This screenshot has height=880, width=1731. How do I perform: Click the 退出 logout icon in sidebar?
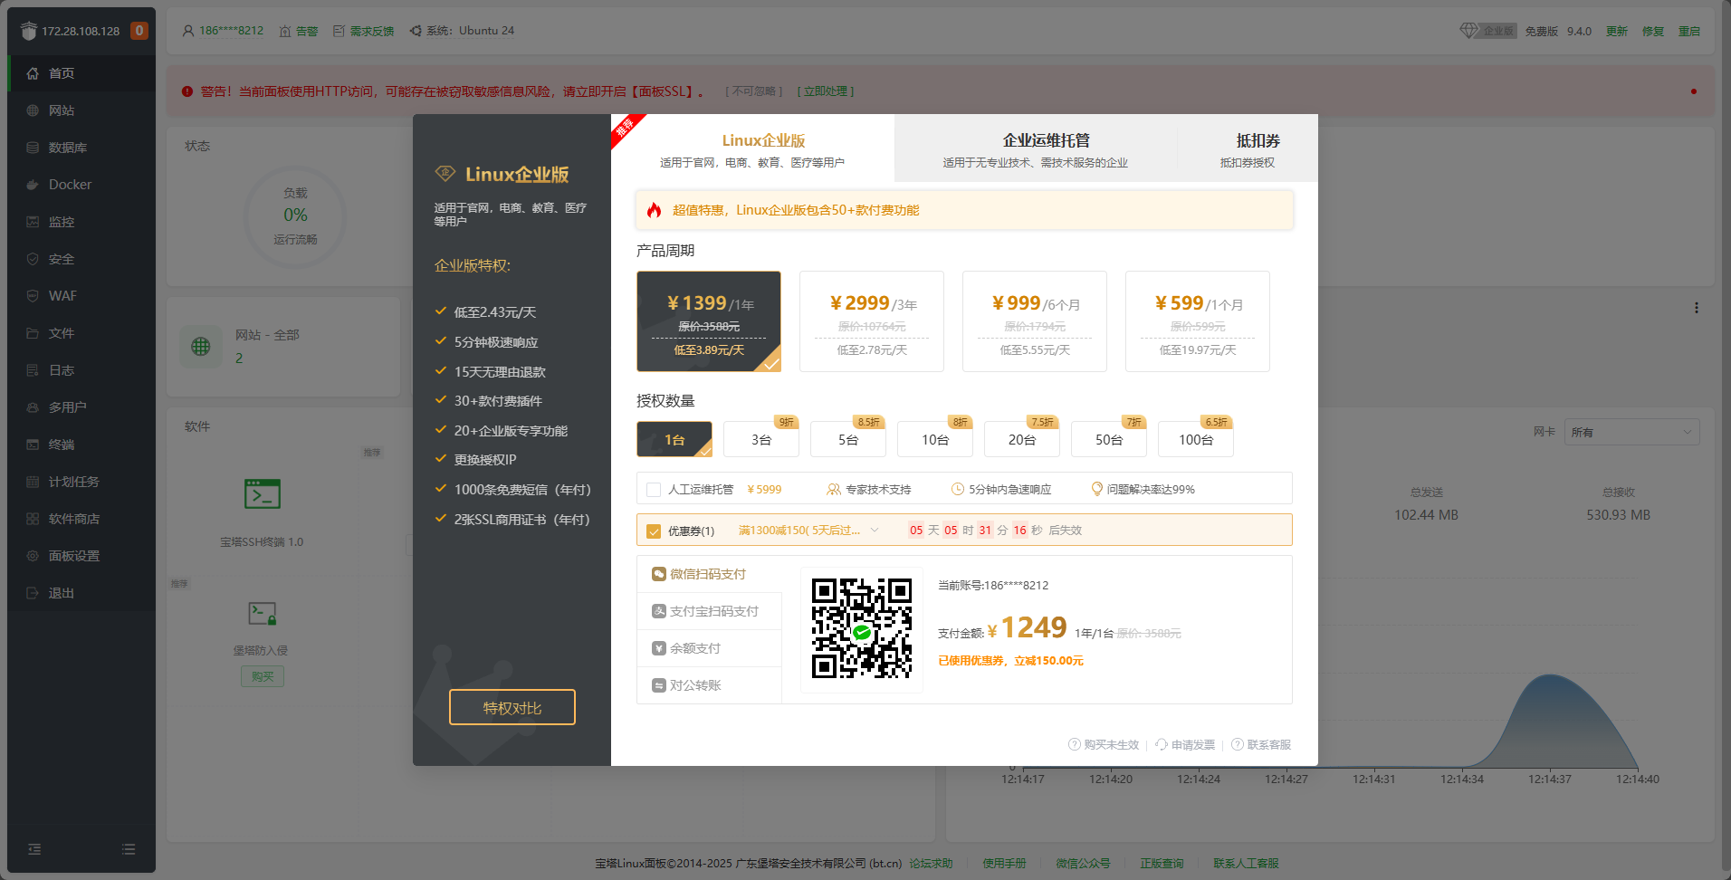click(x=33, y=593)
